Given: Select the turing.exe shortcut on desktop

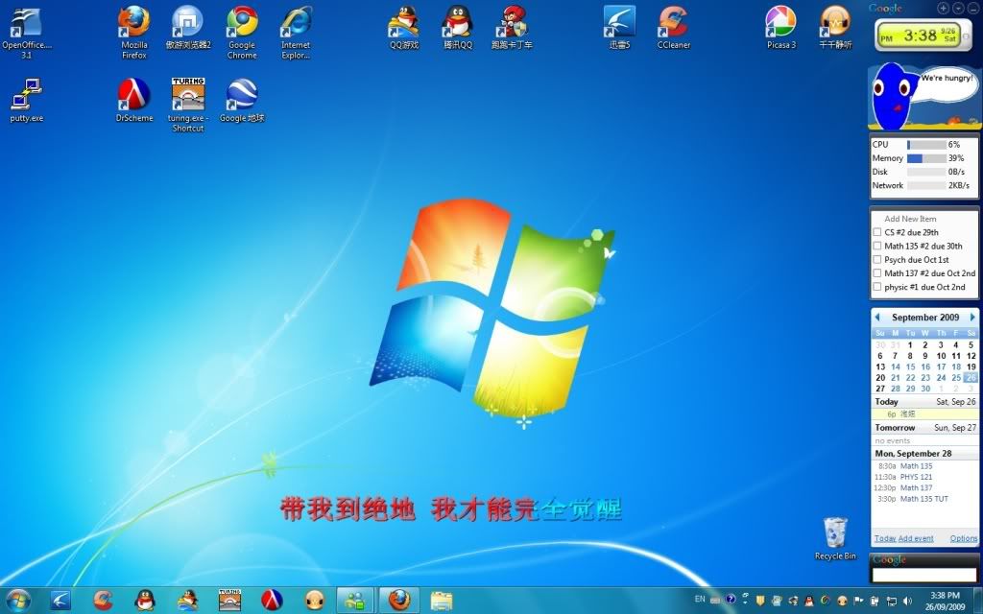Looking at the screenshot, I should click(188, 105).
